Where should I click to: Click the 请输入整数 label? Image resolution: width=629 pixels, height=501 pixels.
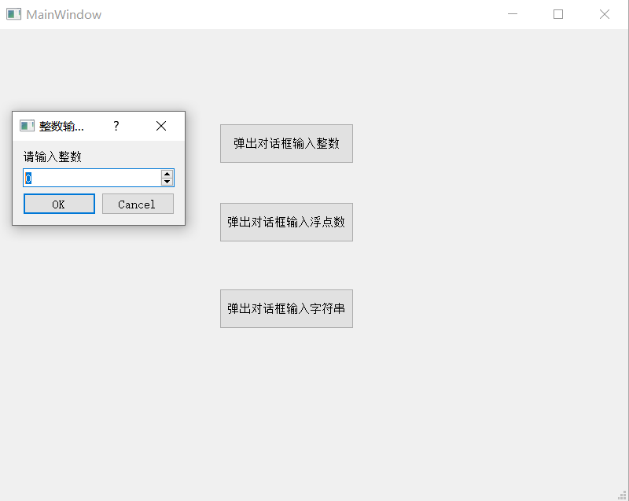(x=53, y=157)
